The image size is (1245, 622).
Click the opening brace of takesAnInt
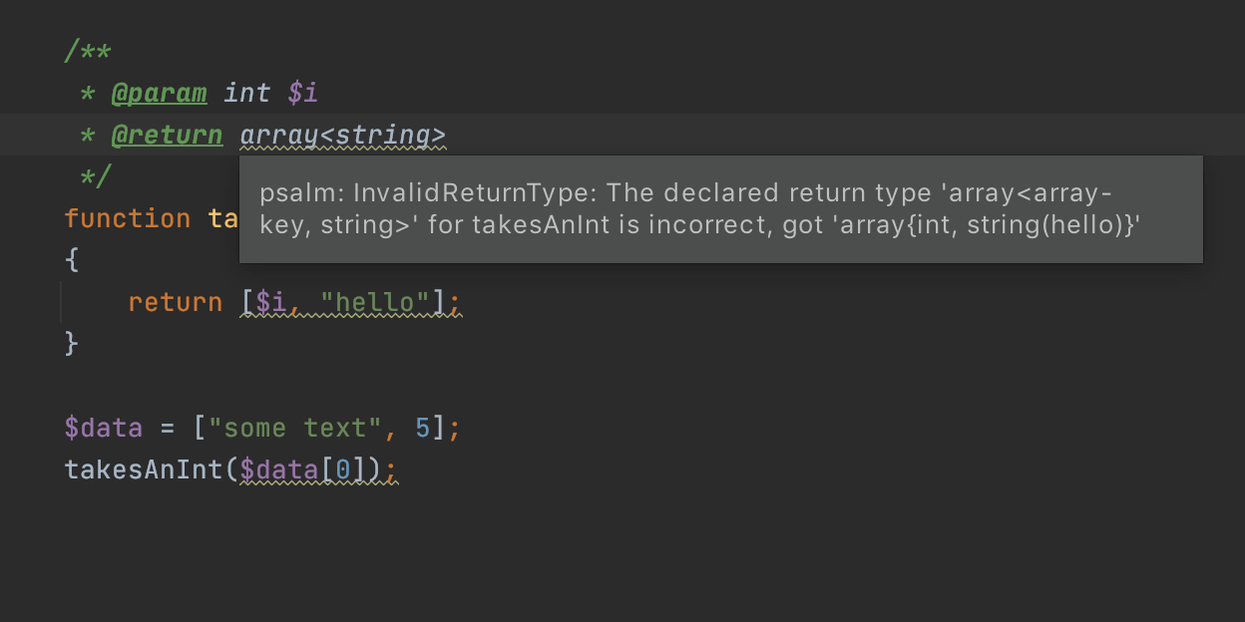(x=72, y=259)
